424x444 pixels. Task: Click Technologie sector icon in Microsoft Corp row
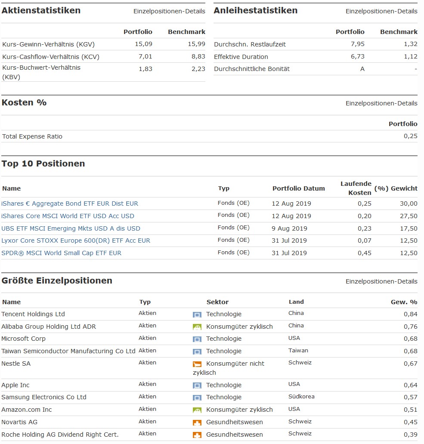click(x=197, y=339)
